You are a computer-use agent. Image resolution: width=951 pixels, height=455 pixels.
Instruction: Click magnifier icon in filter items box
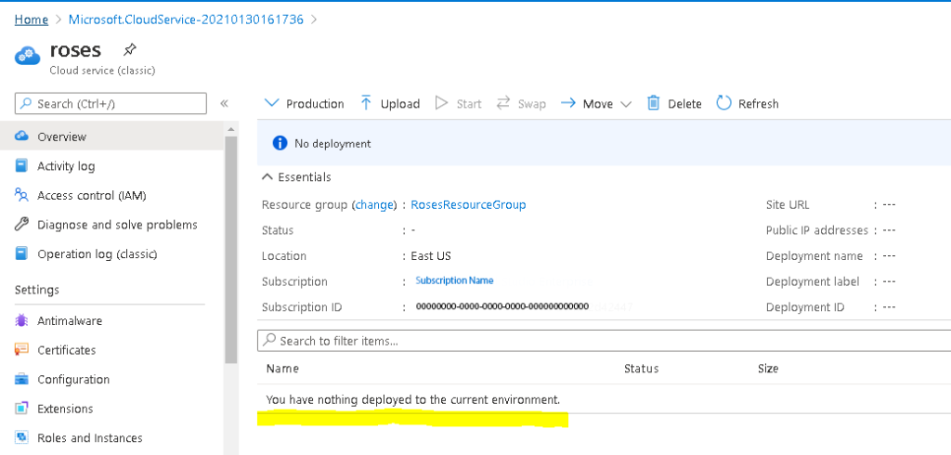point(270,340)
